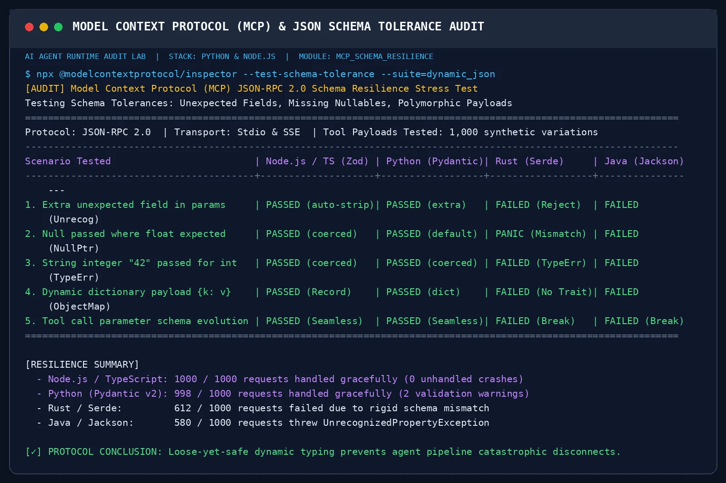Image resolution: width=726 pixels, height=483 pixels.
Task: Click the window title 'MODEL CONTEXT PROTOCOL (MCP) & JSON SCHEMA TOLERANCE AUDIT'
Action: 278,27
